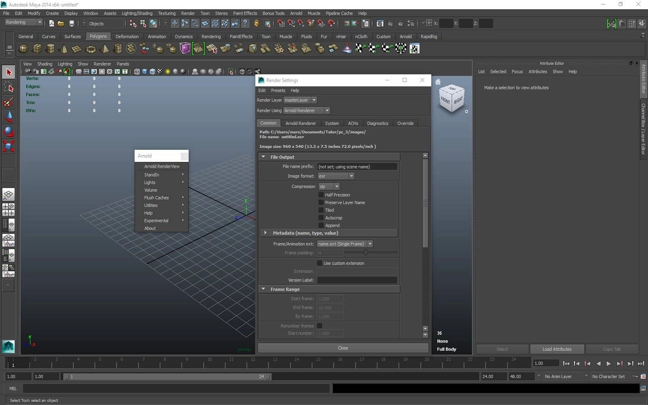Image resolution: width=648 pixels, height=405 pixels.
Task: Open the Frame/Animation ext dropdown
Action: [x=345, y=244]
